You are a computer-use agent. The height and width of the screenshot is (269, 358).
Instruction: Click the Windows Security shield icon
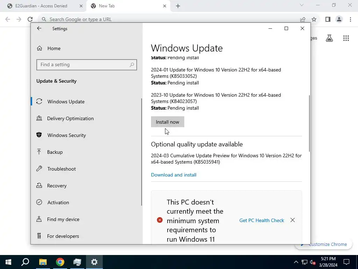(x=39, y=135)
